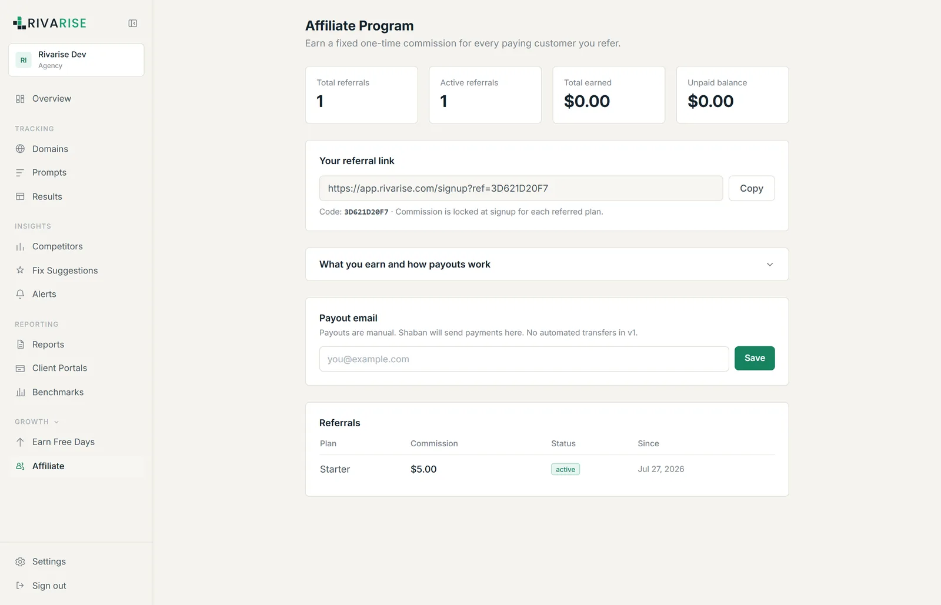This screenshot has width=941, height=605.
Task: Click the Benchmarks chart icon
Action: point(20,392)
